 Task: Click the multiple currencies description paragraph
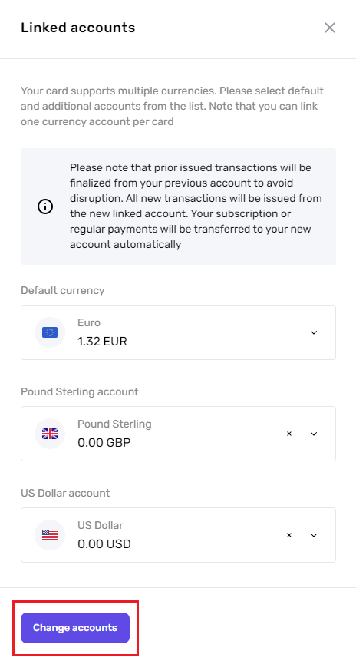[x=173, y=106]
